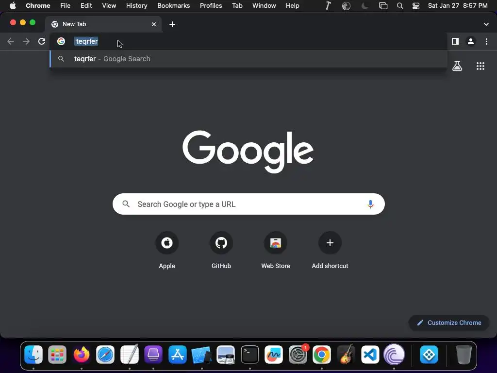Switch to Chrome in the dock
The width and height of the screenshot is (497, 373).
click(322, 354)
